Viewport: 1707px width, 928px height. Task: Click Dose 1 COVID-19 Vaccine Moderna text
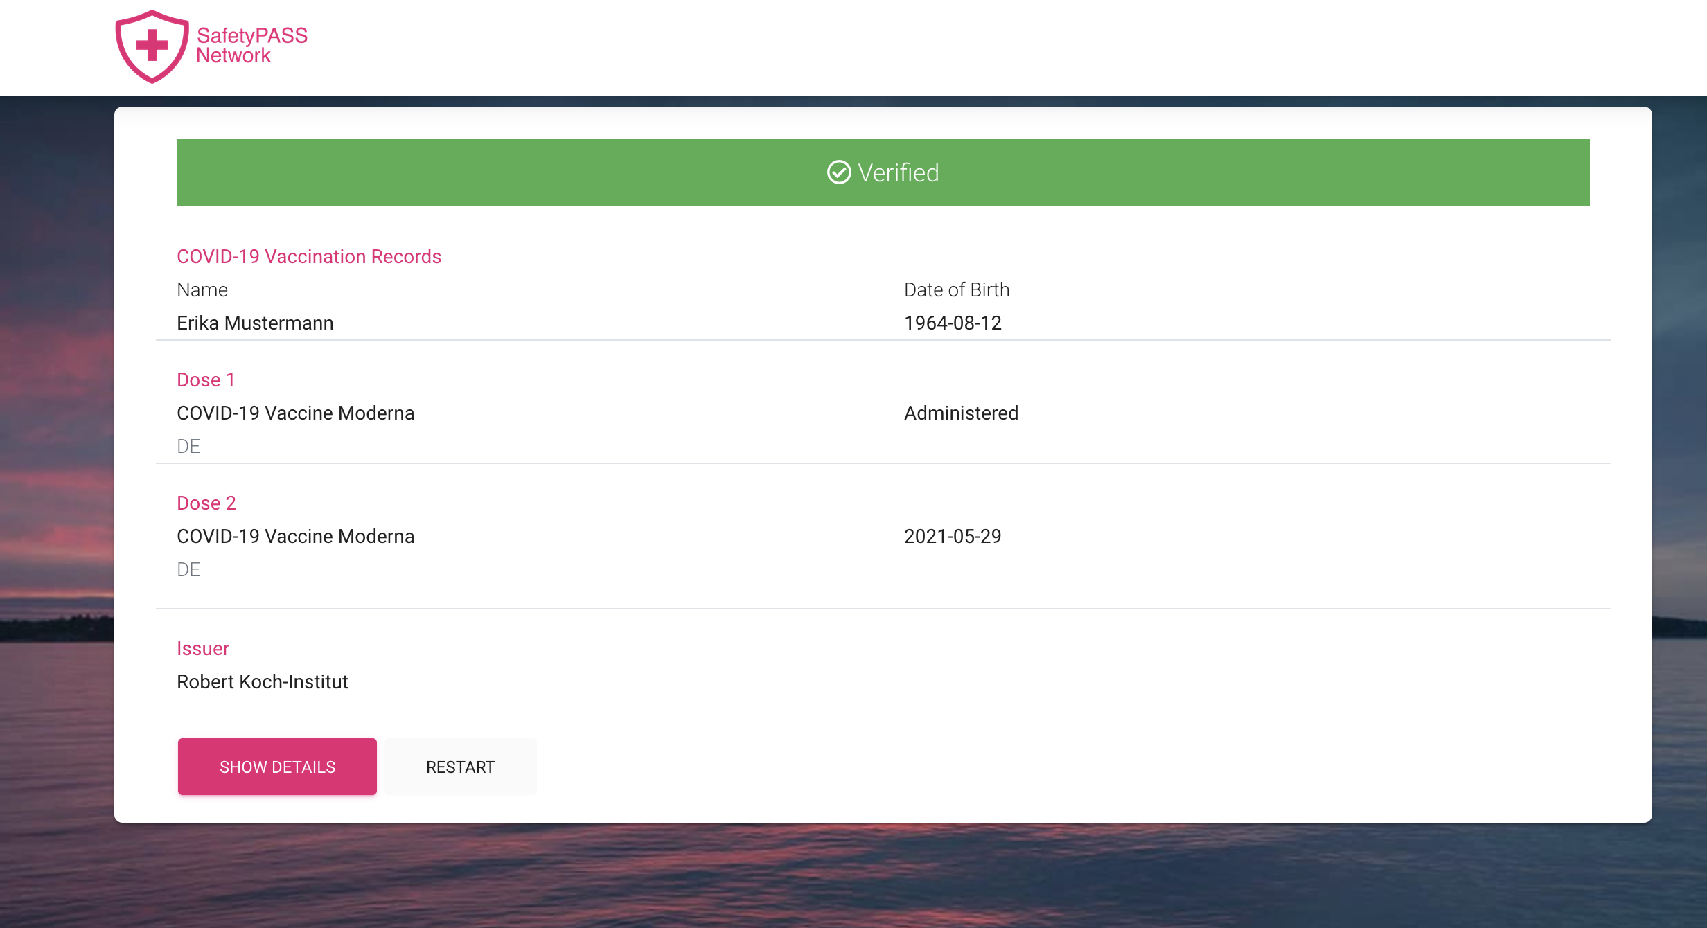point(295,413)
